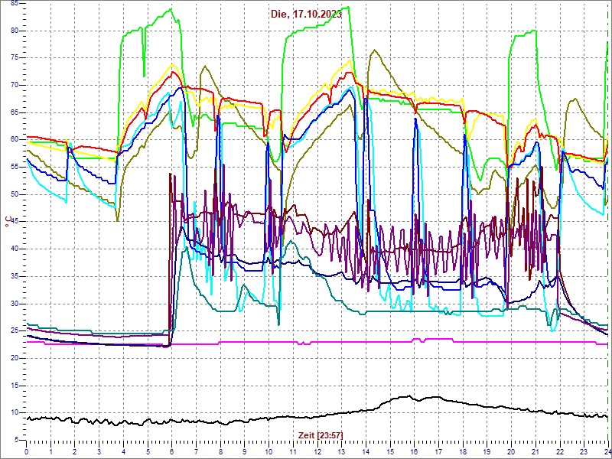Viewport: 612px width, 459px height.
Task: Click the "Zeit [23:57]" time axis caption
Action: (x=321, y=435)
